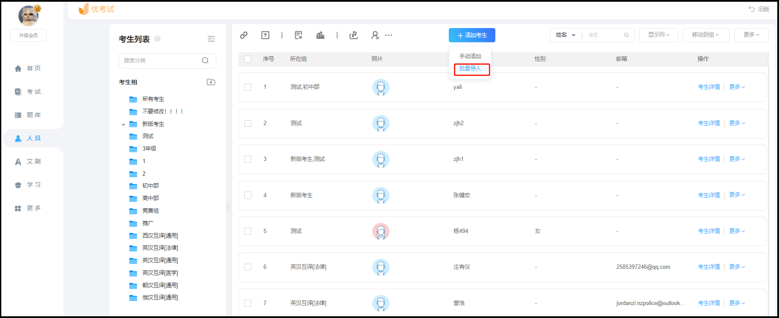Select the 所有考生 folder
Image resolution: width=779 pixels, height=318 pixels.
tap(147, 99)
